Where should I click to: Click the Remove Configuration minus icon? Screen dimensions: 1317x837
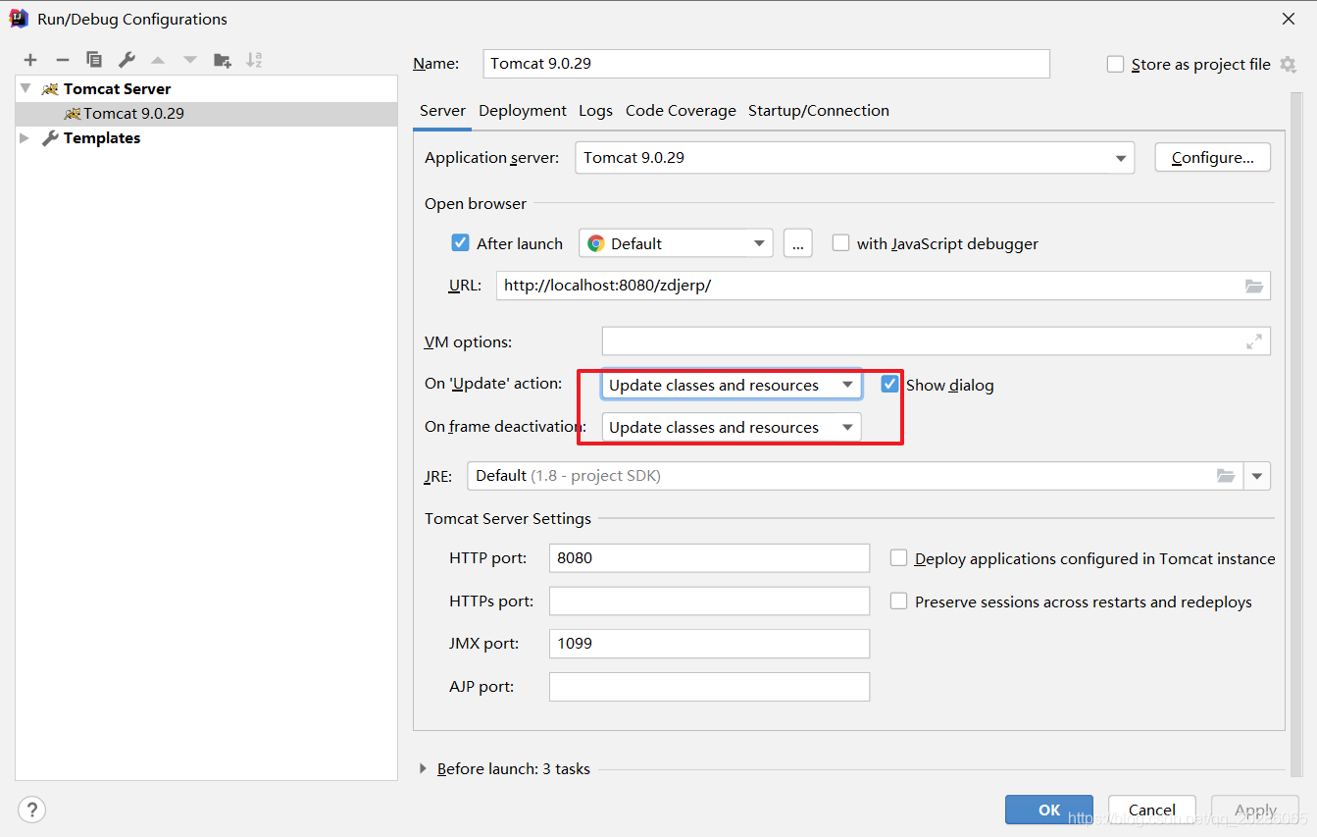click(x=62, y=60)
